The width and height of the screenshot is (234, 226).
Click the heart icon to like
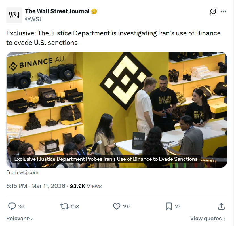(x=117, y=206)
